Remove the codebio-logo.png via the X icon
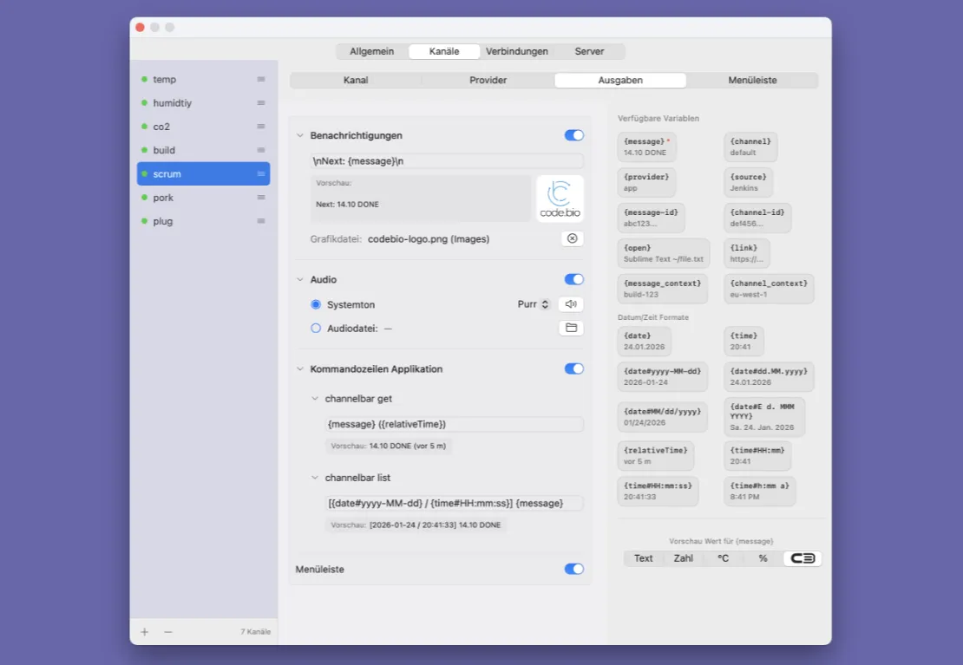 (572, 238)
